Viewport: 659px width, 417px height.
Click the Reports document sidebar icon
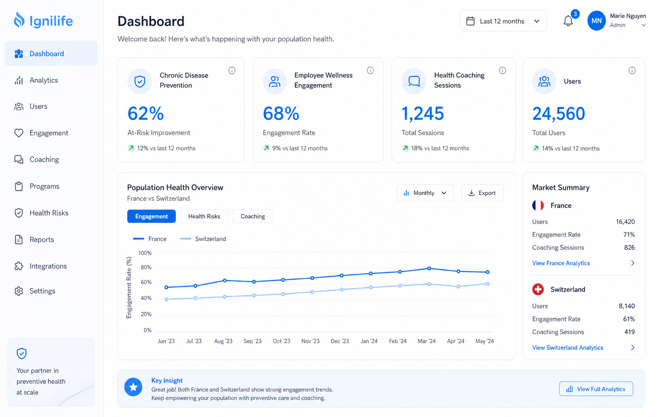click(x=19, y=240)
